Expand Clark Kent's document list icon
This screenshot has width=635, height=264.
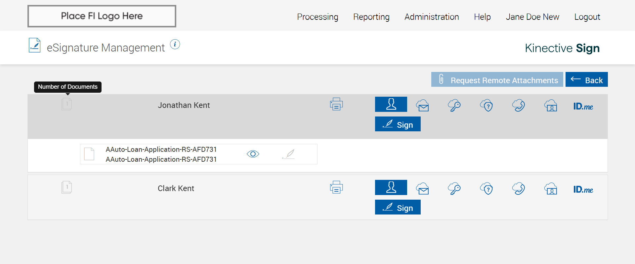click(x=67, y=187)
